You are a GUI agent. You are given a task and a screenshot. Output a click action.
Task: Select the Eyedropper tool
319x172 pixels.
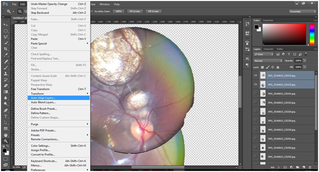(5, 55)
